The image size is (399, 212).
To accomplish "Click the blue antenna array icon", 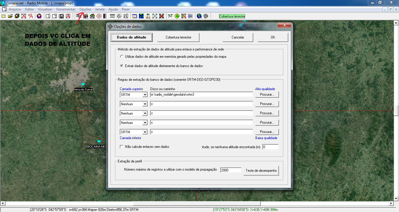I will 190,16.
